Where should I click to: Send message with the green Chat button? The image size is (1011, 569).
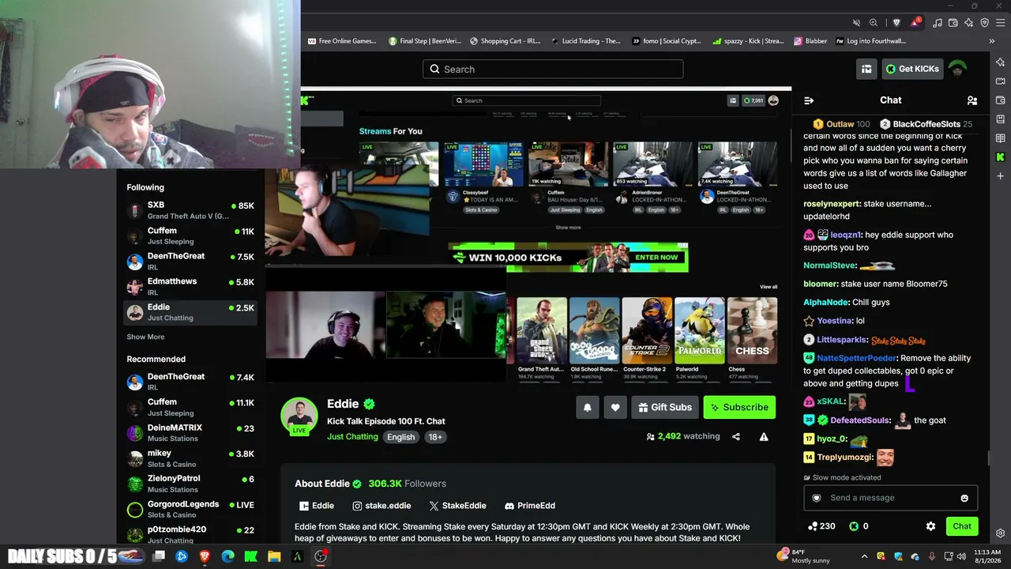pos(962,526)
